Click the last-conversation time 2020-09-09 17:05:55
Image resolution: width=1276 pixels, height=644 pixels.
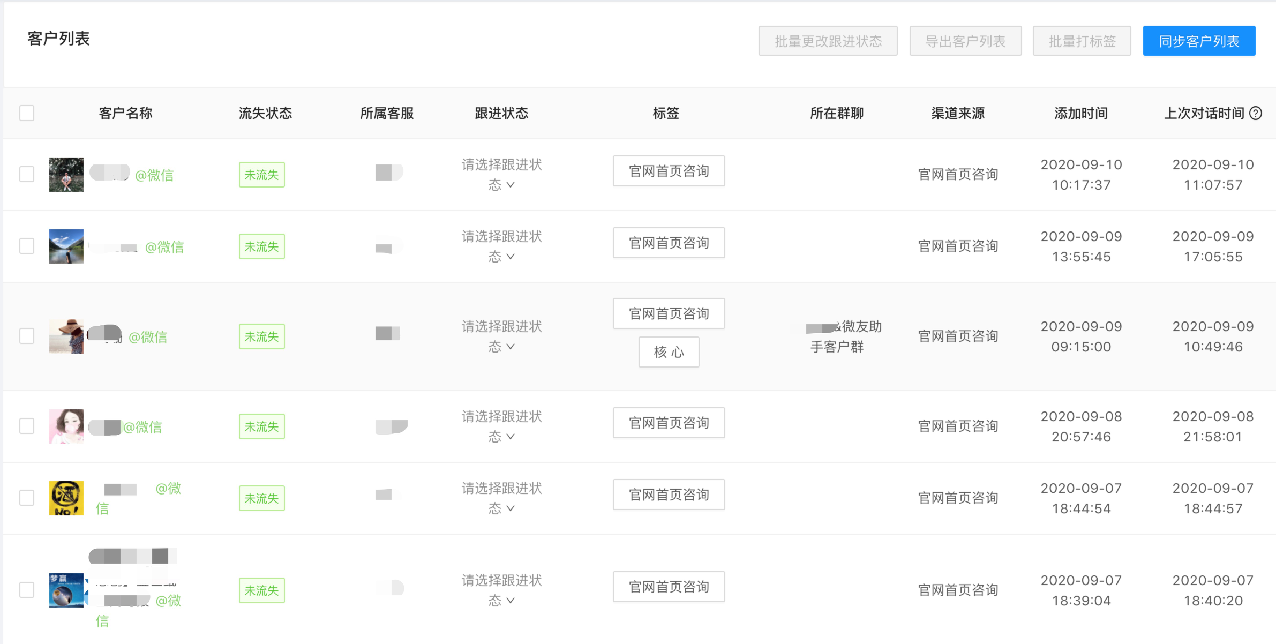coord(1213,246)
